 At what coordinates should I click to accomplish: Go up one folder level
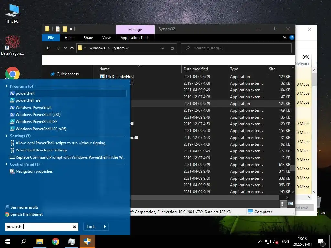coord(72,48)
